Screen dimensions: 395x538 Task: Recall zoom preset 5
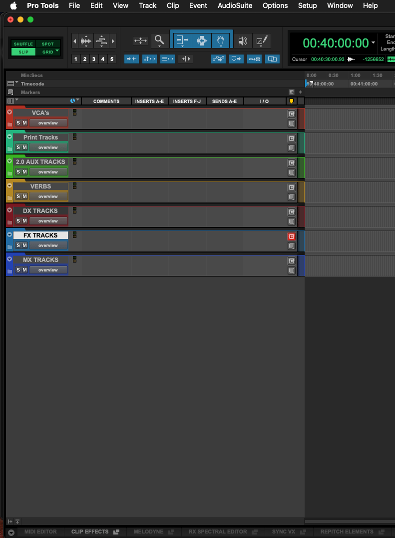112,59
